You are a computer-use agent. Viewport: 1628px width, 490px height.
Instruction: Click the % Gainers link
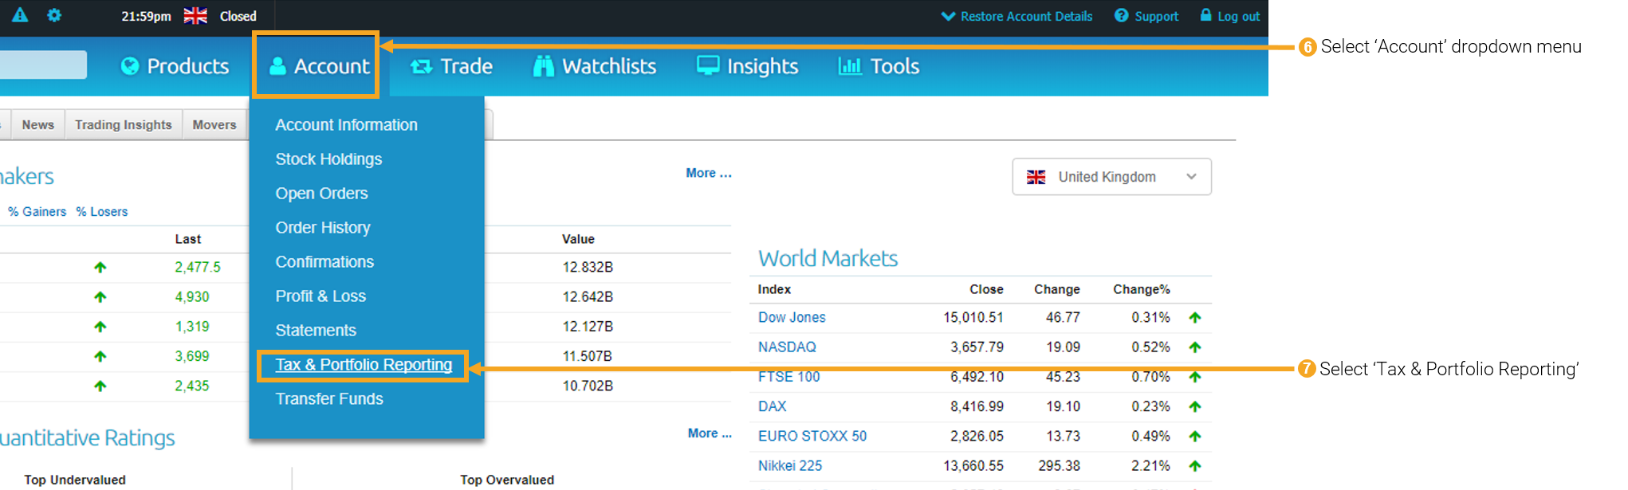(x=37, y=212)
